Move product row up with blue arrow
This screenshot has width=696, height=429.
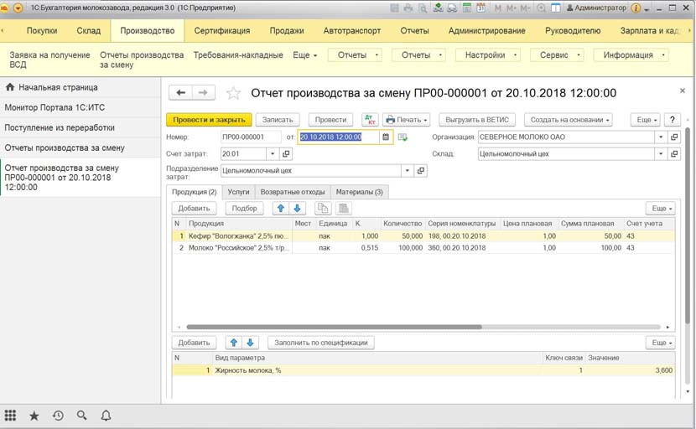click(281, 209)
